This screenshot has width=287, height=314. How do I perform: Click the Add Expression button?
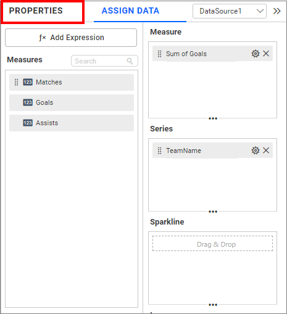tap(71, 38)
